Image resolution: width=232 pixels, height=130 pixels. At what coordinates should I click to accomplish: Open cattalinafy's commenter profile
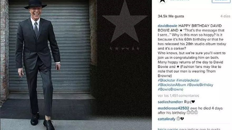point(166,119)
